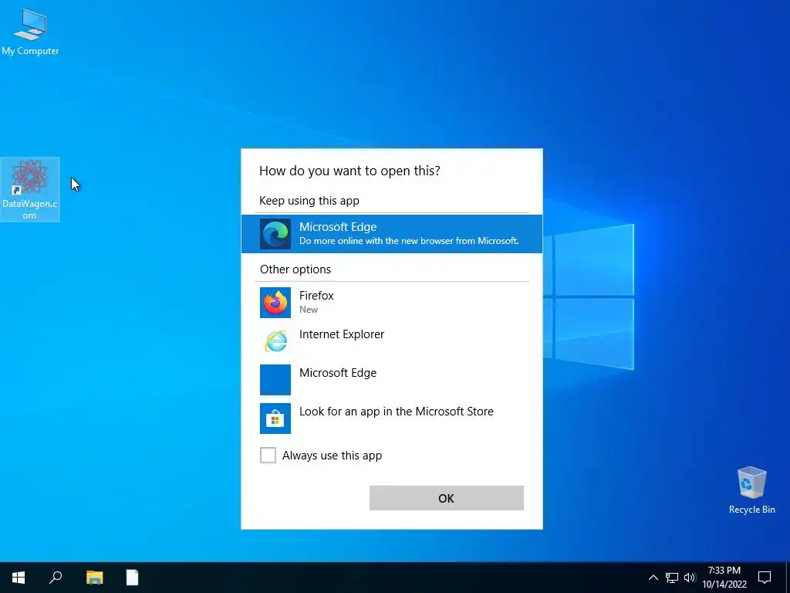Select the DataWagon.com desktop shortcut
790x593 pixels.
tap(30, 190)
